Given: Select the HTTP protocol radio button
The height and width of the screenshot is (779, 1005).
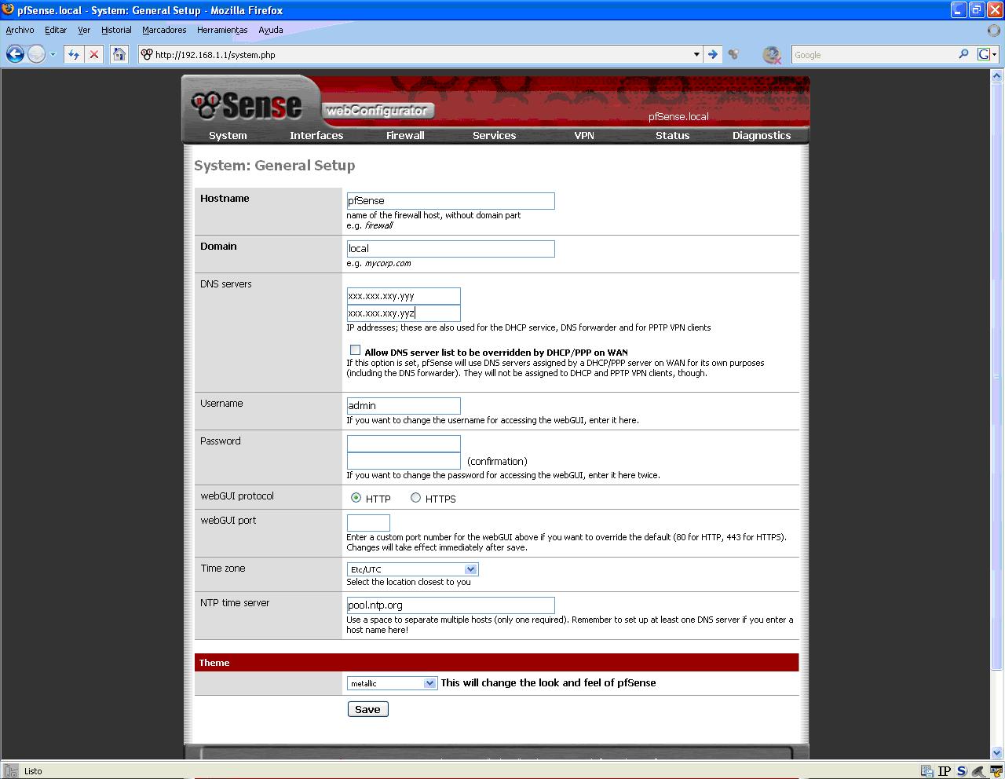Looking at the screenshot, I should [x=356, y=498].
